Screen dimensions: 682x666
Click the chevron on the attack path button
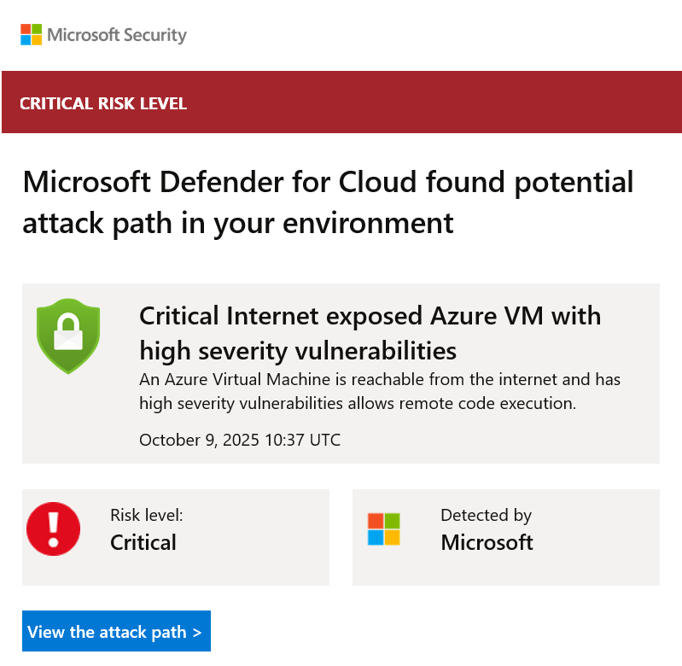tap(197, 633)
